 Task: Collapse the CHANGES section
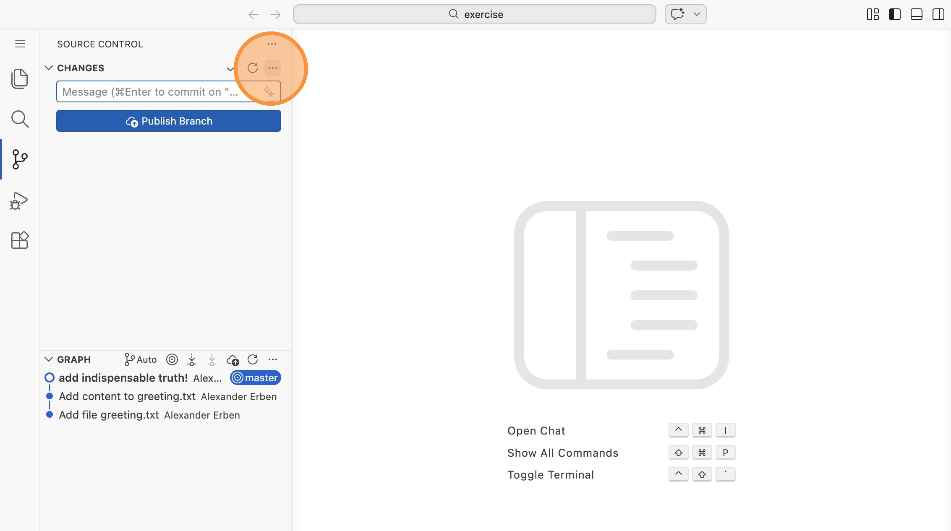click(49, 68)
